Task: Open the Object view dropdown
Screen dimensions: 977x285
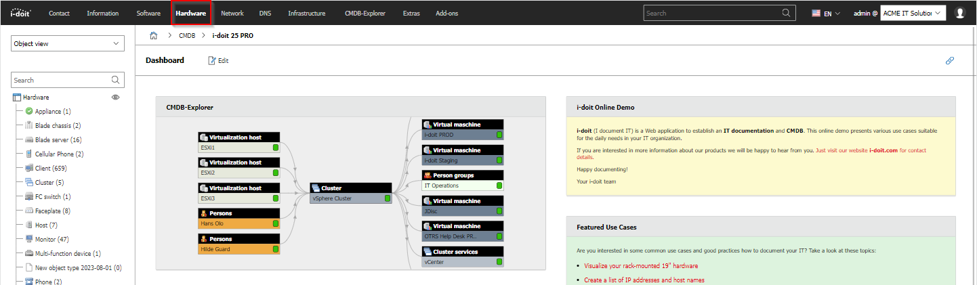Action: 68,43
